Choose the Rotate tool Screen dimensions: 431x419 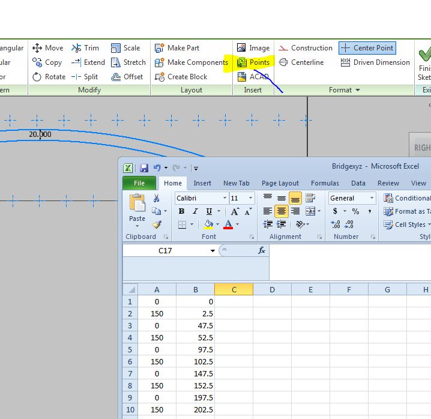click(x=49, y=77)
